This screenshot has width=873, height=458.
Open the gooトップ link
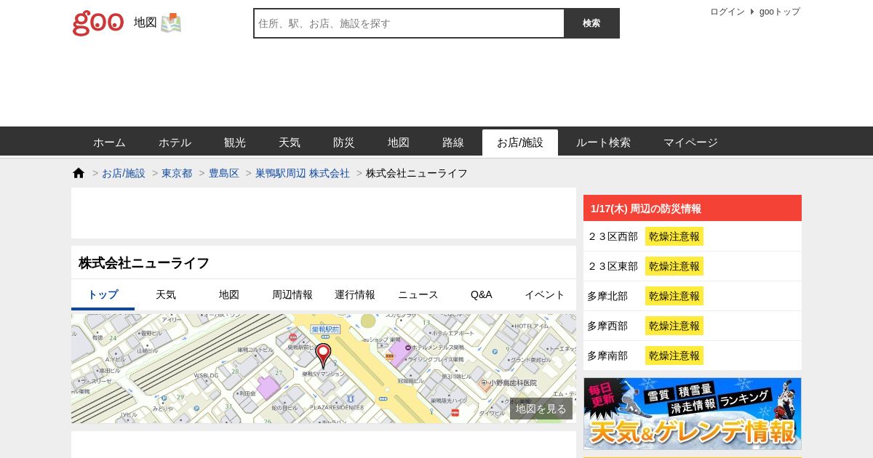point(779,12)
